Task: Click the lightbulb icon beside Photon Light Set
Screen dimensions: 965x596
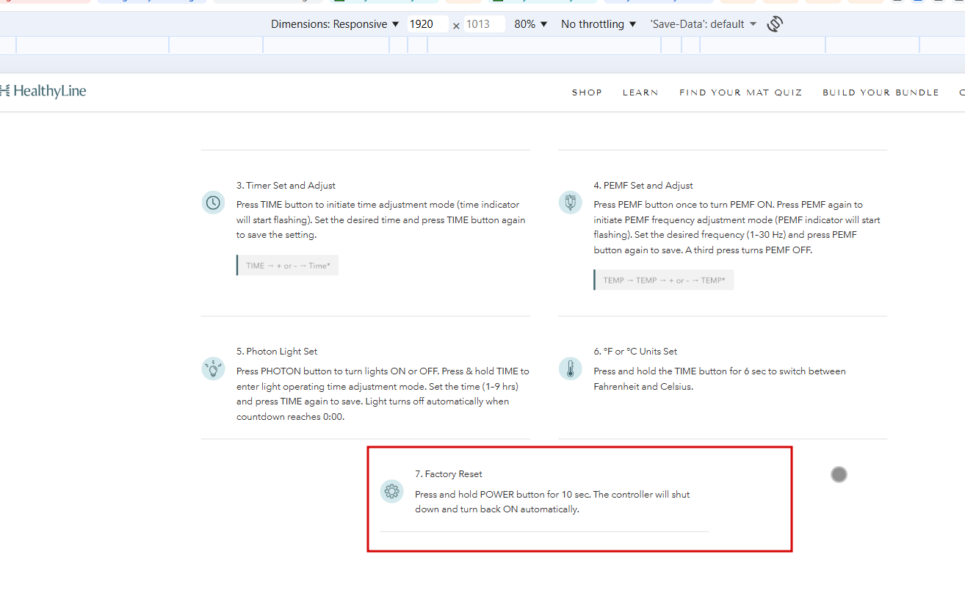Action: pyautogui.click(x=213, y=368)
